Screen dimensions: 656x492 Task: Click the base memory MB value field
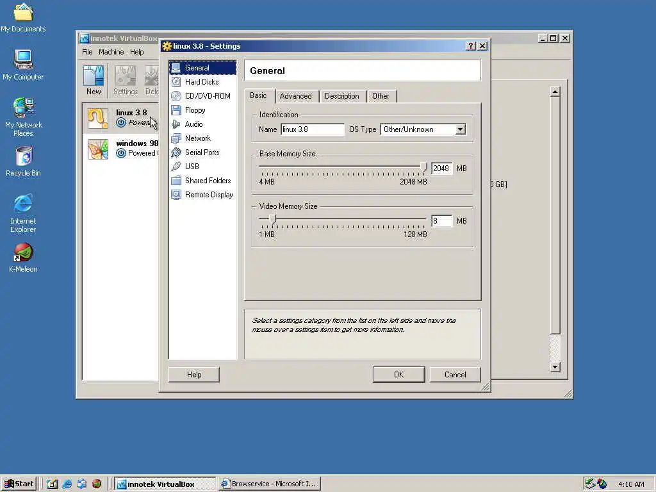pos(442,168)
